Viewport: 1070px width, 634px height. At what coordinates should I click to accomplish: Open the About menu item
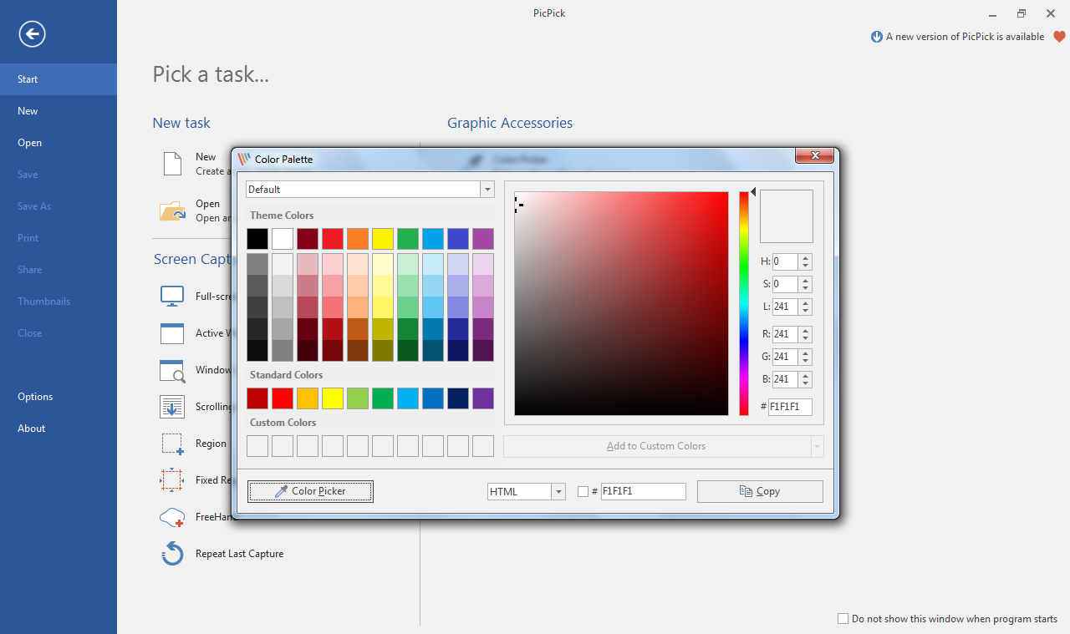[59, 429]
